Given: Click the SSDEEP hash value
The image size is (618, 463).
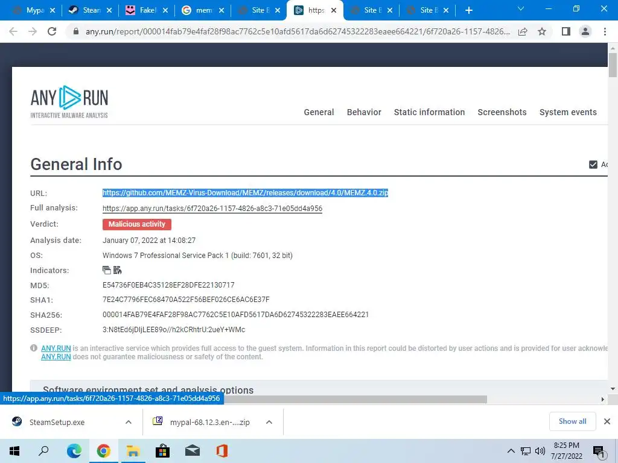Looking at the screenshot, I should pos(174,330).
